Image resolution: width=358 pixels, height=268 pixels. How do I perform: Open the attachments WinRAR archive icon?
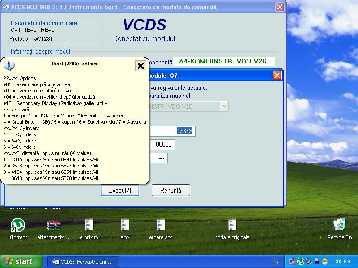coord(53,225)
